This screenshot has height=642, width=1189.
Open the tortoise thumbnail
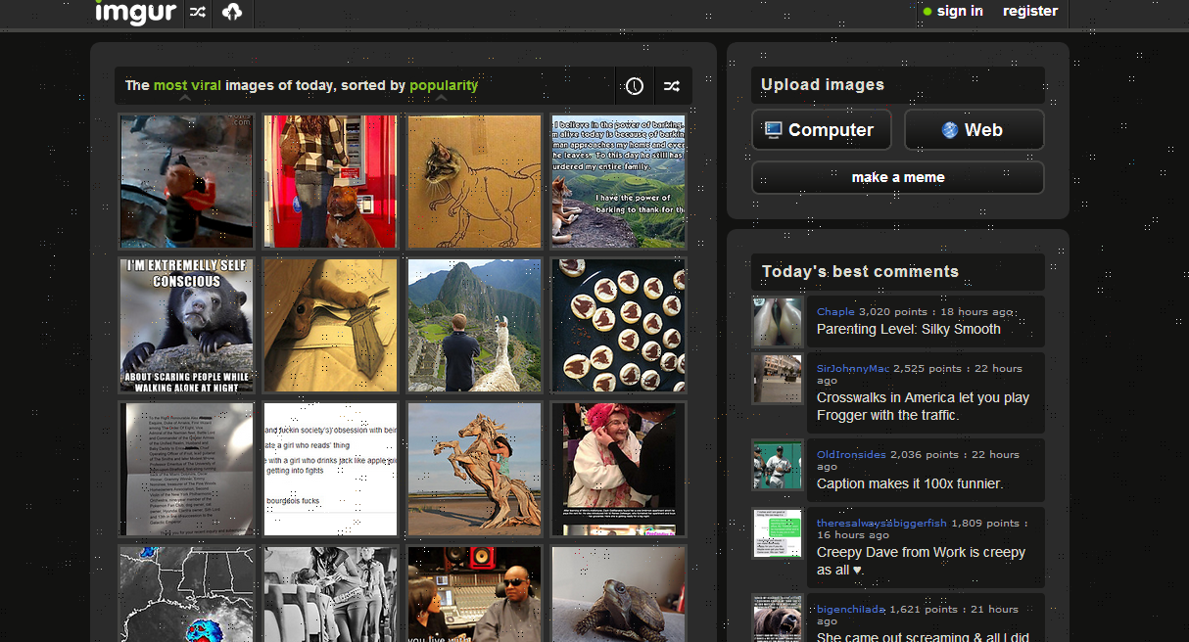(x=618, y=594)
